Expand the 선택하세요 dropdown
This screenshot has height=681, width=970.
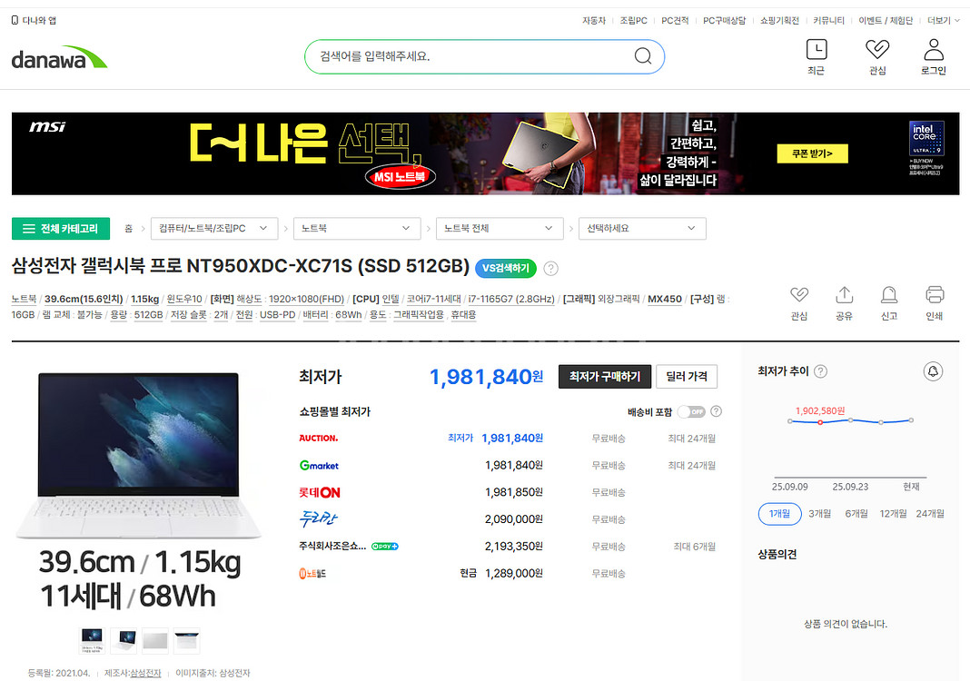pyautogui.click(x=641, y=228)
